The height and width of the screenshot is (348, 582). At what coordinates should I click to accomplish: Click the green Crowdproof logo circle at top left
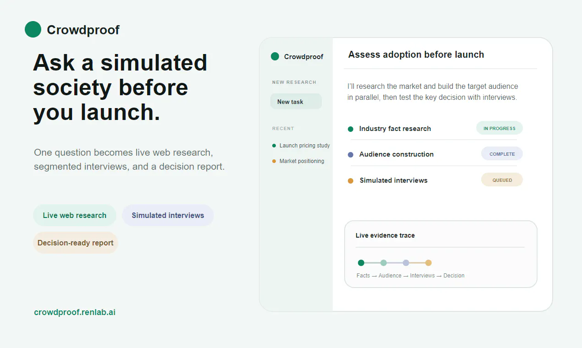pos(33,29)
